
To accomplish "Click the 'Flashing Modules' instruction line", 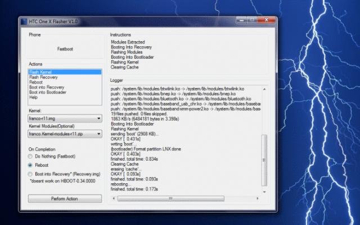I will 127,52.
